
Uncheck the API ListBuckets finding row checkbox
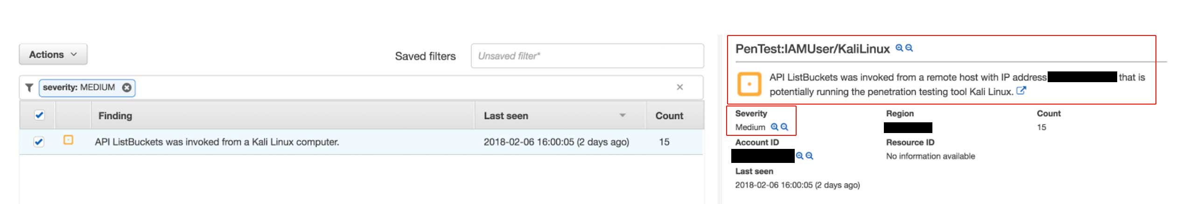(x=39, y=141)
